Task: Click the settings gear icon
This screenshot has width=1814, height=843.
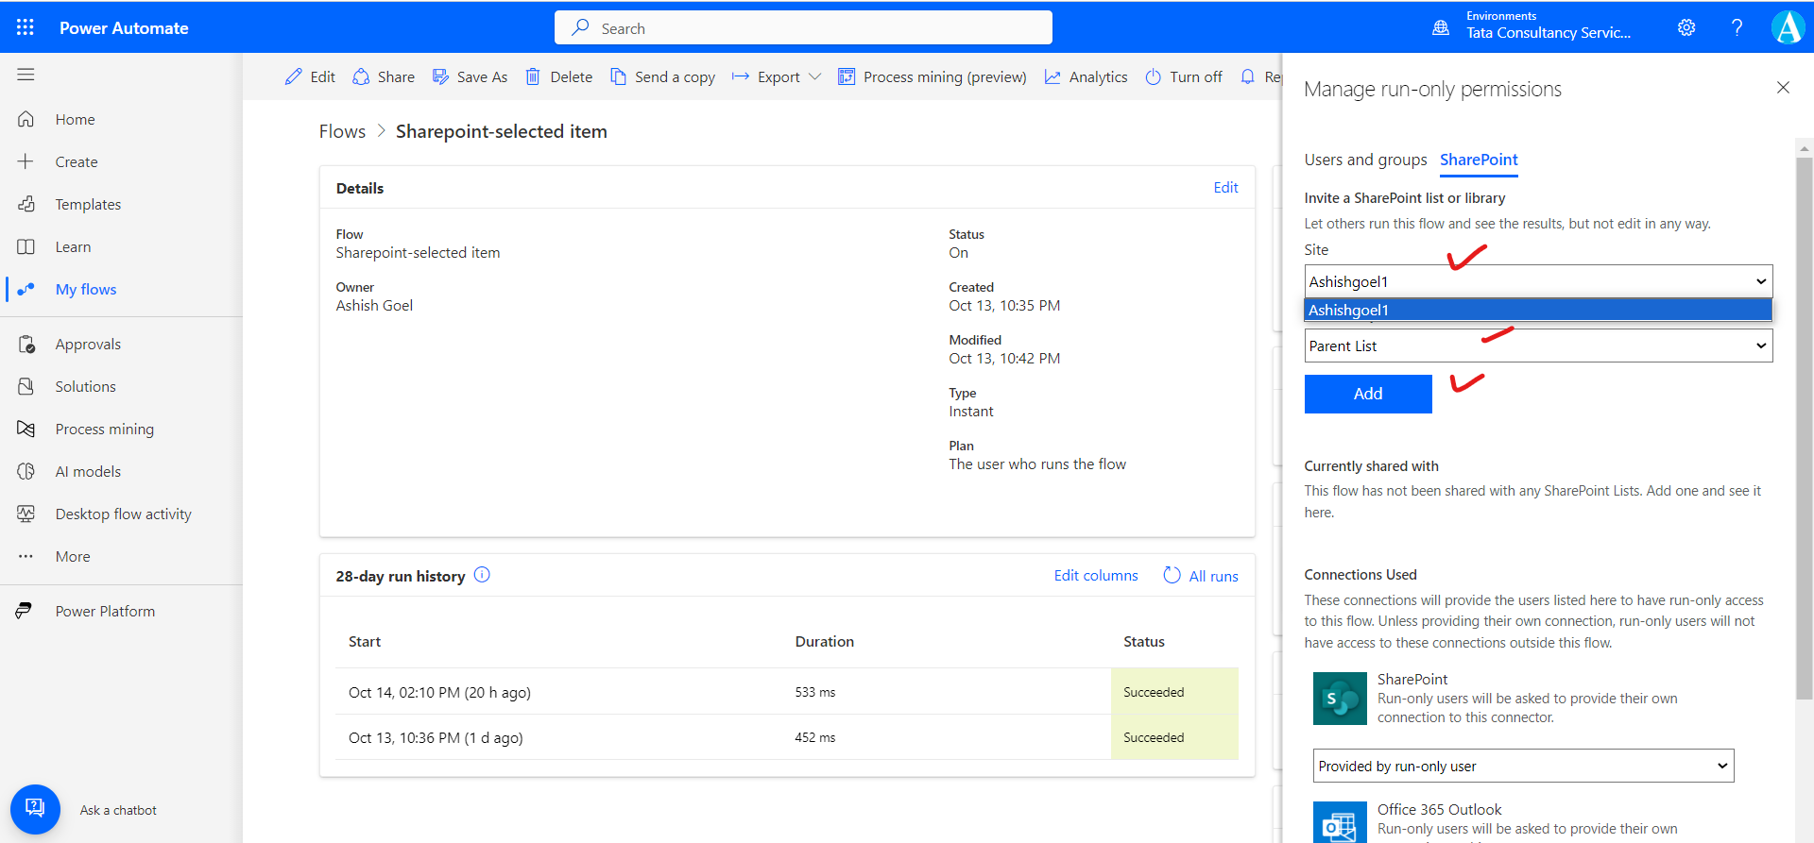Action: click(x=1686, y=28)
